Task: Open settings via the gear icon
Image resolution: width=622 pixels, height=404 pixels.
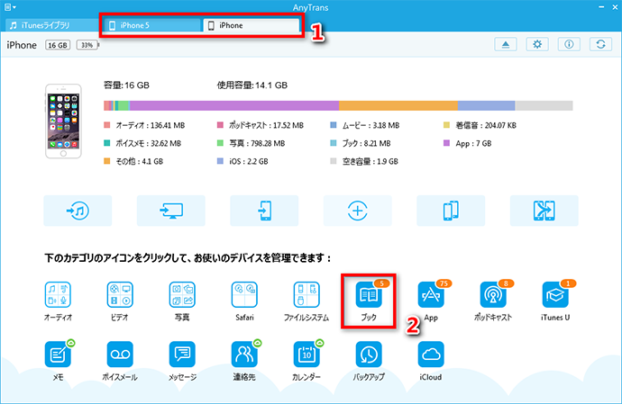Action: 537,44
